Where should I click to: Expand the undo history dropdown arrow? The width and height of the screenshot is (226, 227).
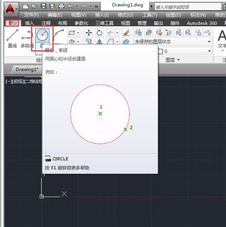click(x=77, y=6)
